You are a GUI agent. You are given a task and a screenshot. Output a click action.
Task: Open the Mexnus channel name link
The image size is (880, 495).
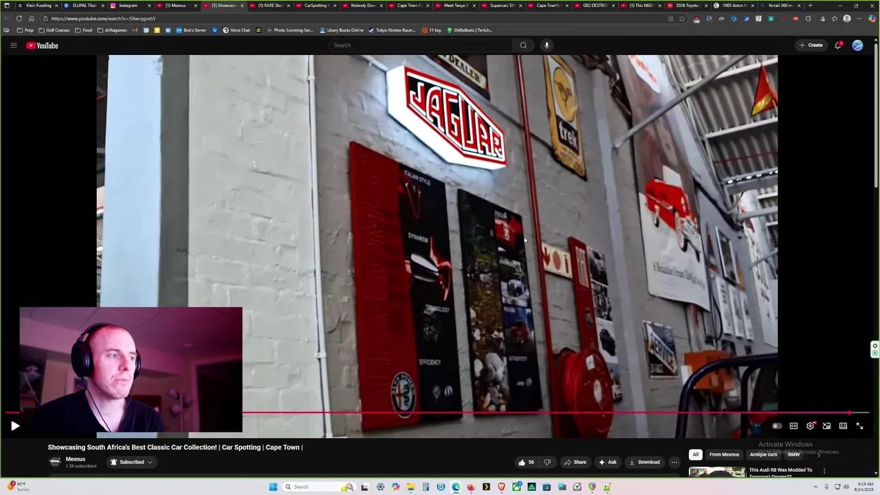point(76,459)
